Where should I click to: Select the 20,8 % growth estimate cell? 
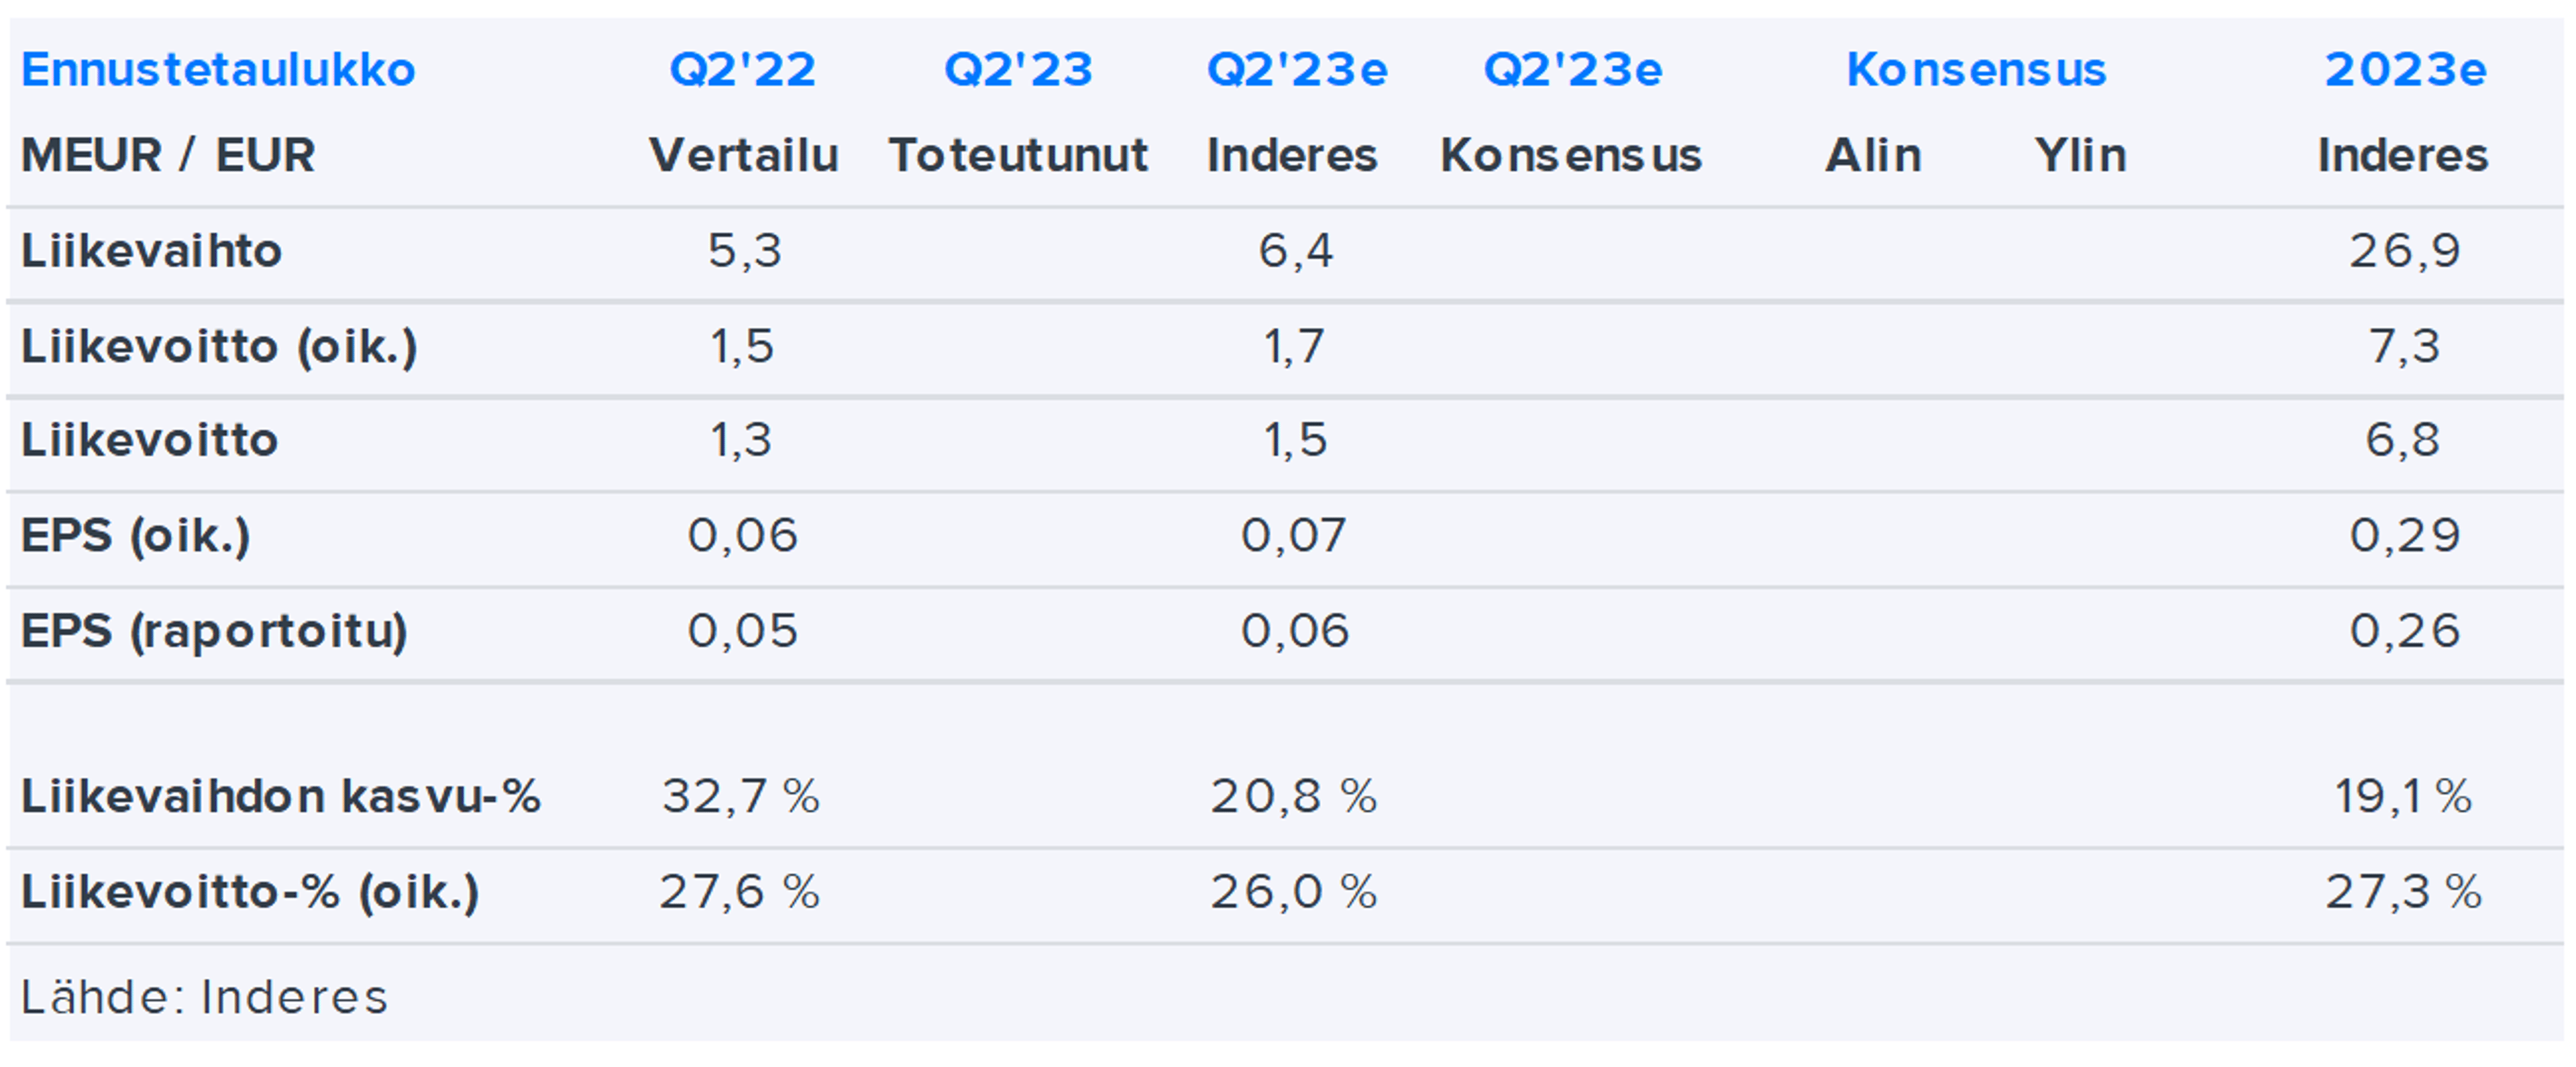[x=1293, y=797]
